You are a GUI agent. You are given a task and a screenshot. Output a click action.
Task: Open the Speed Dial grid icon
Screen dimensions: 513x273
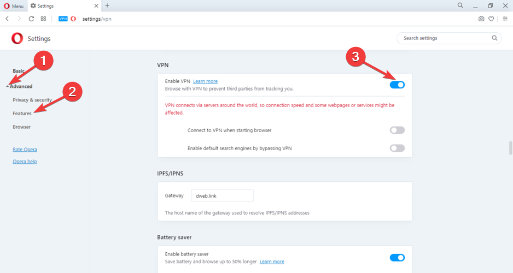click(43, 19)
